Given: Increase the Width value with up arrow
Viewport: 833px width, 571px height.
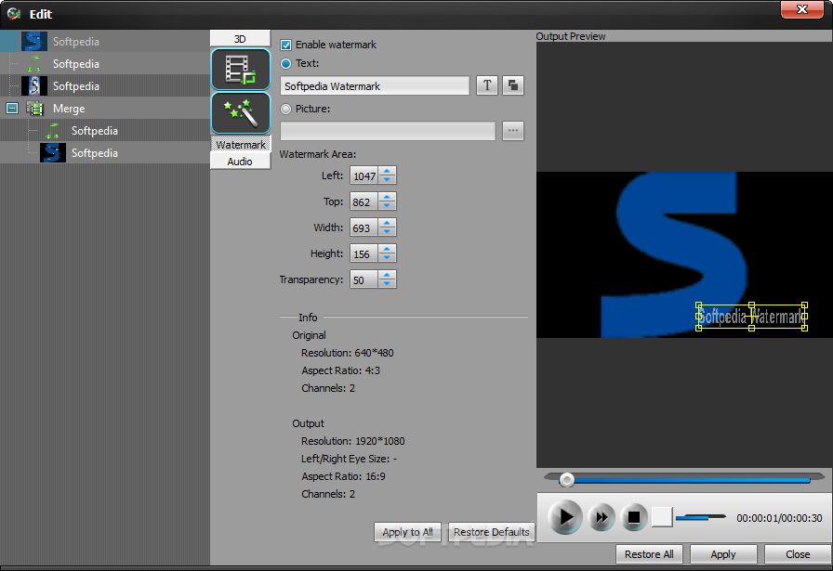Looking at the screenshot, I should point(388,223).
